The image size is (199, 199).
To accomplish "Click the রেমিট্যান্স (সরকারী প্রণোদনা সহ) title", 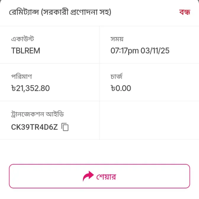I will tap(60, 12).
